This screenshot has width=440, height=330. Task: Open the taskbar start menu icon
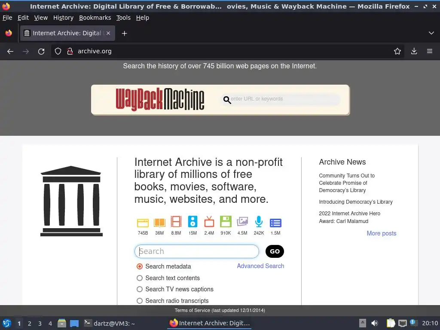coord(7,323)
